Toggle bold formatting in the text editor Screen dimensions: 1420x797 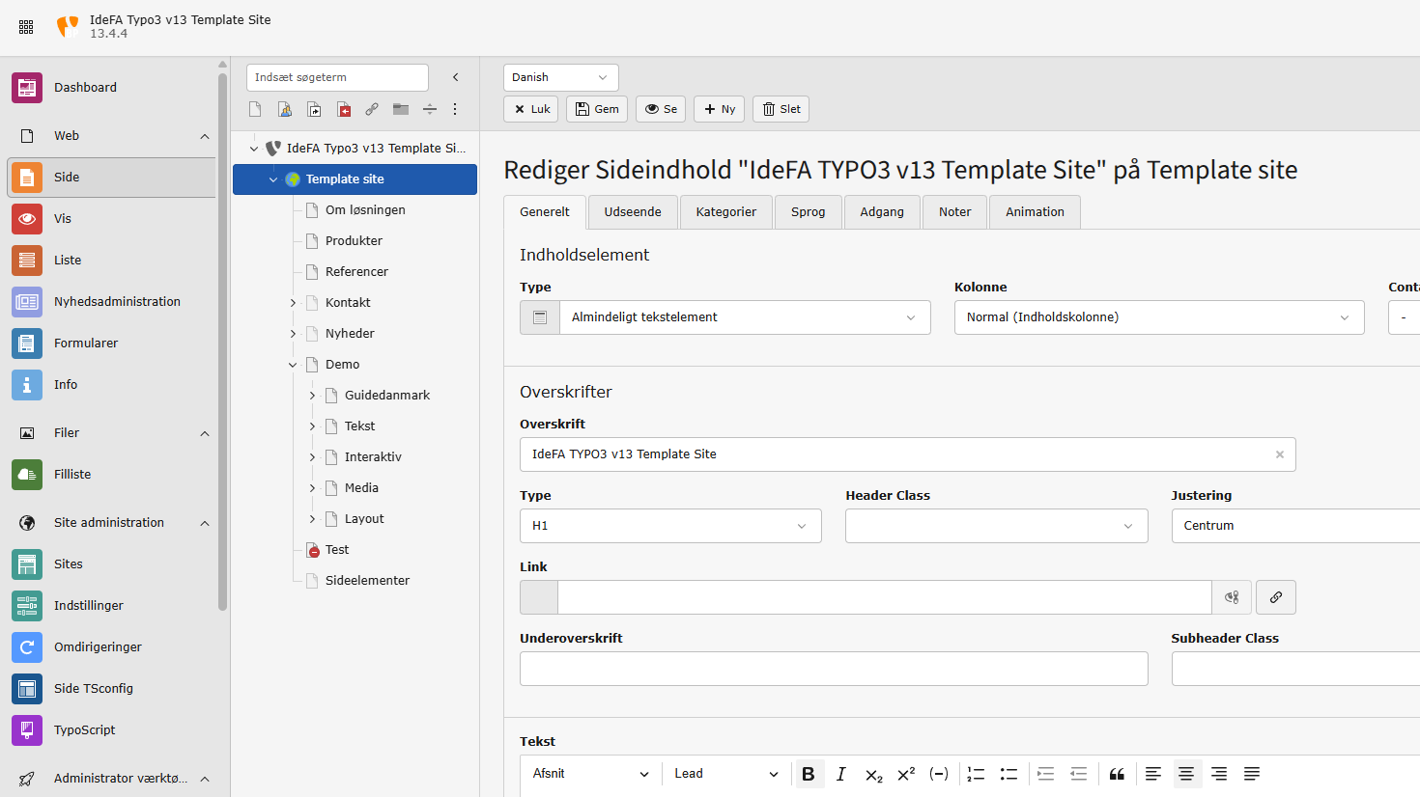[x=809, y=774]
